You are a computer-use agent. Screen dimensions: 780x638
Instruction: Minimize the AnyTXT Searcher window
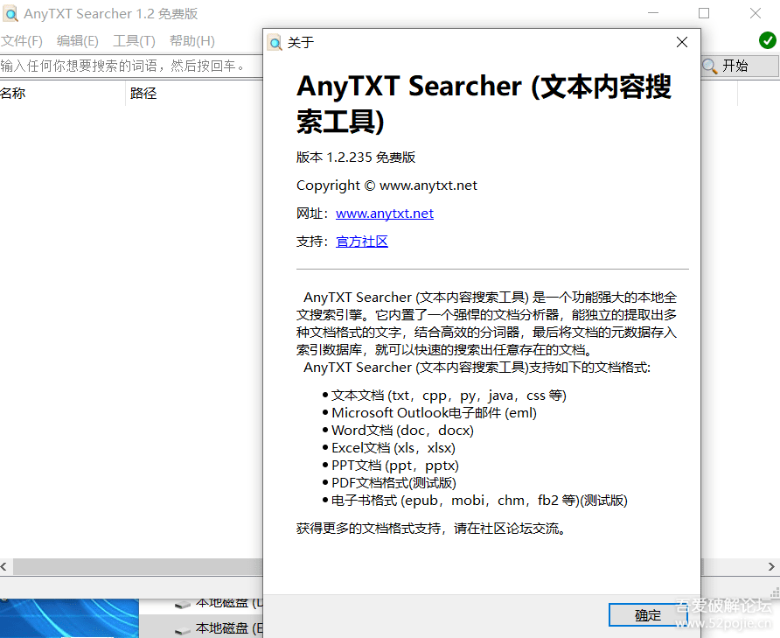(653, 13)
